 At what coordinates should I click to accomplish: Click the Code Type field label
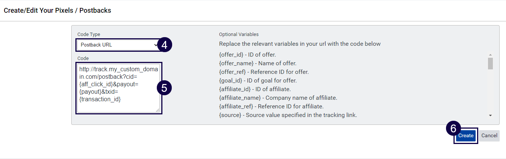(x=89, y=34)
